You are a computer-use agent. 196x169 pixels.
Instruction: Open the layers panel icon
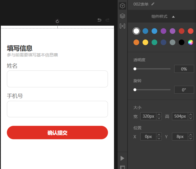(122, 16)
